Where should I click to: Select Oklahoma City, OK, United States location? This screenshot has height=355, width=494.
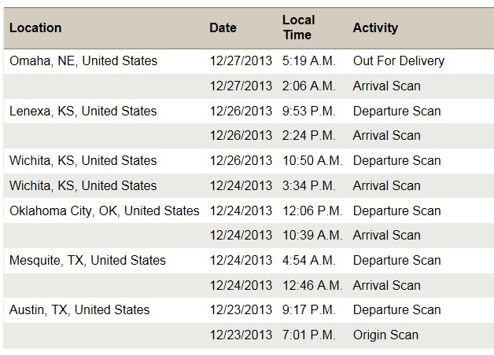(105, 210)
